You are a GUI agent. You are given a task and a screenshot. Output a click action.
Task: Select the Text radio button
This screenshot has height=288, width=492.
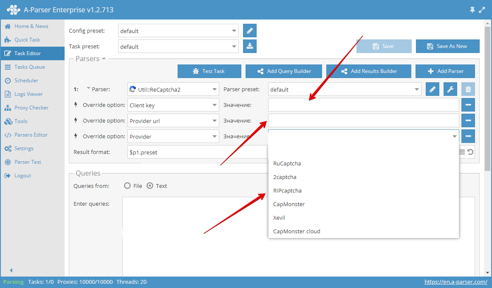[x=150, y=186]
